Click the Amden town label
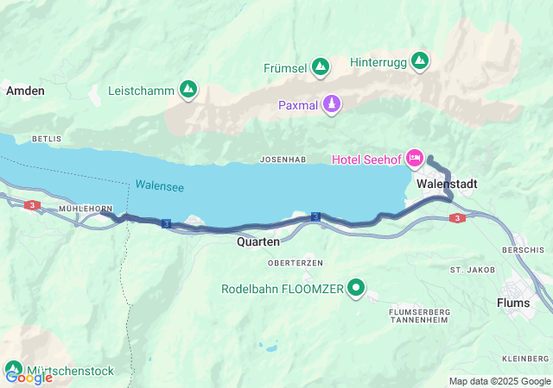The height and width of the screenshot is (388, 553). (x=25, y=91)
